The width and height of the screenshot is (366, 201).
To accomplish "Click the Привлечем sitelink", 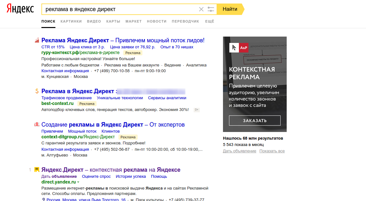I will click(52, 131).
